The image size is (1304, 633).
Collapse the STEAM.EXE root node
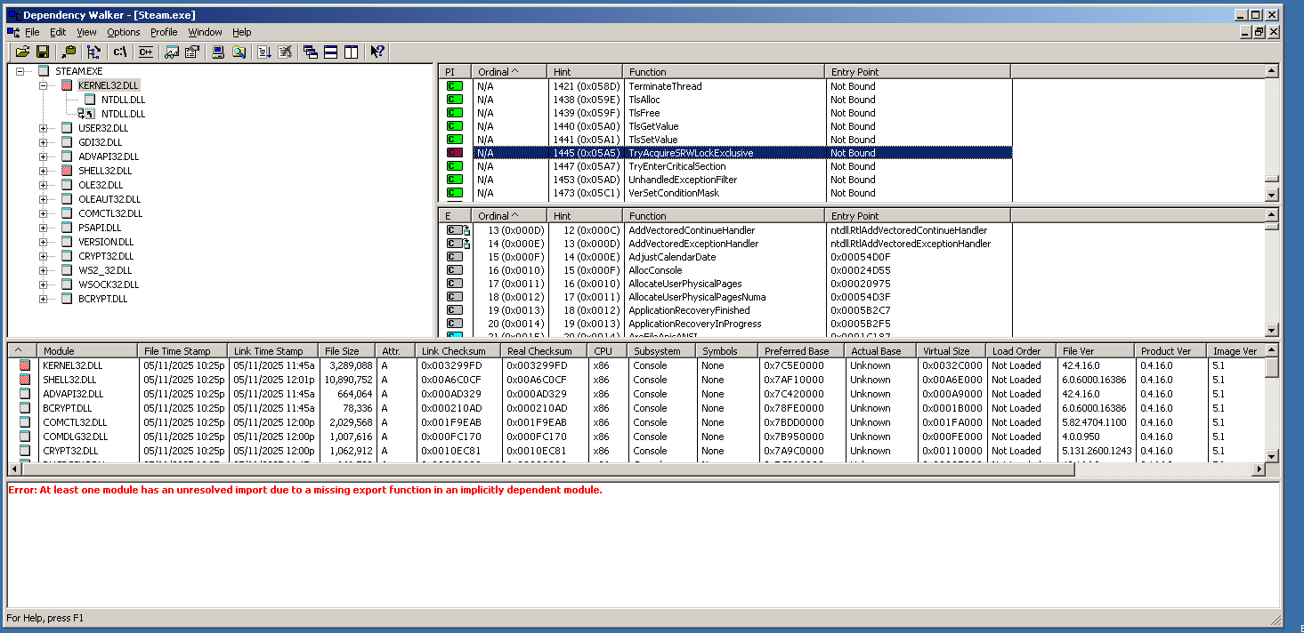20,71
